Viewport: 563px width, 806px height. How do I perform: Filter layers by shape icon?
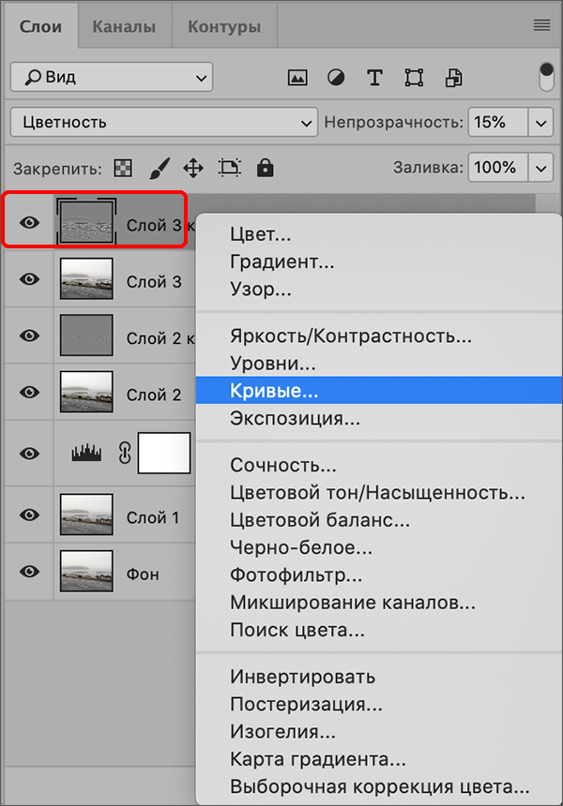point(414,77)
